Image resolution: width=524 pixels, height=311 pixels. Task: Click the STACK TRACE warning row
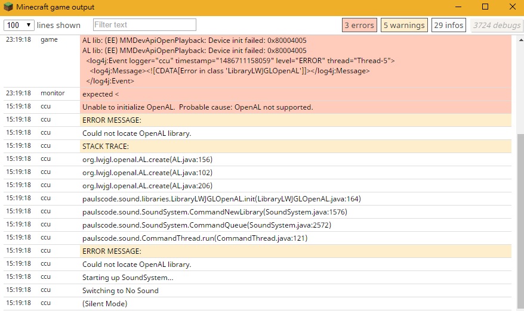(x=106, y=147)
